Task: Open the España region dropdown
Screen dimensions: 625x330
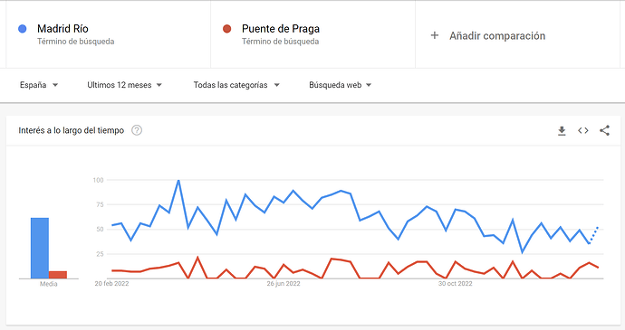Action: click(x=39, y=85)
